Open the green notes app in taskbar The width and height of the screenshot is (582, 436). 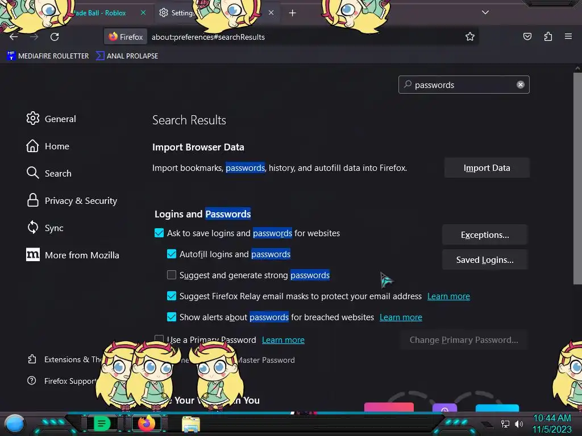click(102, 424)
